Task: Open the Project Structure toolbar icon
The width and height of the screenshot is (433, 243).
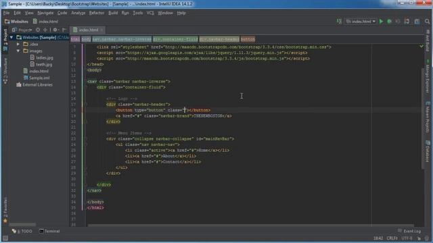Action: (417, 22)
